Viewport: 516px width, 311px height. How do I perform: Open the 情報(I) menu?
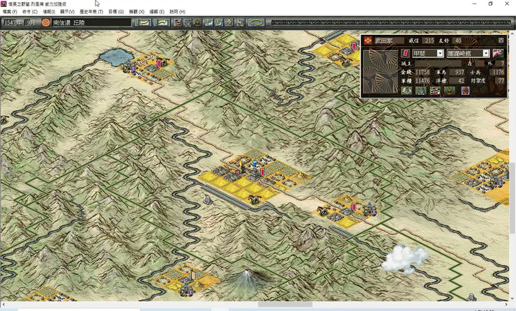[x=49, y=12]
